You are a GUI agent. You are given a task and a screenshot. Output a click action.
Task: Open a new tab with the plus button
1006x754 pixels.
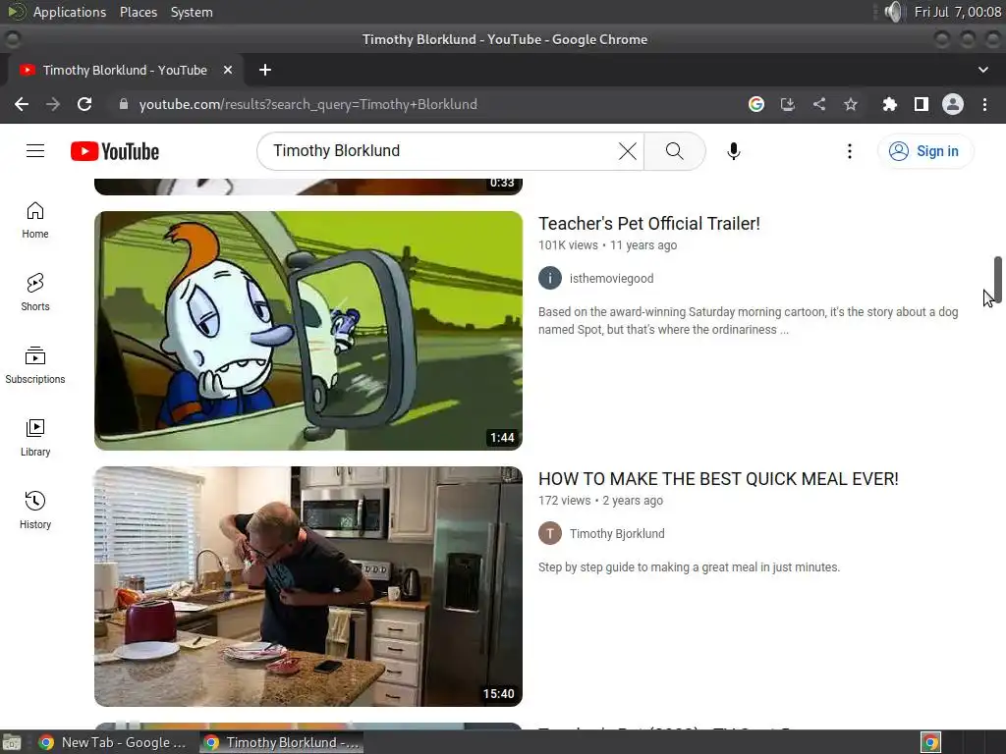click(x=265, y=70)
